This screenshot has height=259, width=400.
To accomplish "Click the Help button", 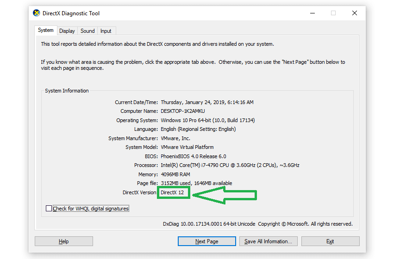I will (x=64, y=241).
